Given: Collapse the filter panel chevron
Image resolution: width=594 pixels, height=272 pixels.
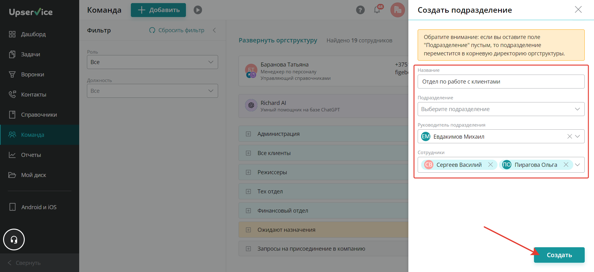Looking at the screenshot, I should point(214,30).
